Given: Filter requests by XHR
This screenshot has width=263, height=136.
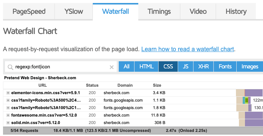Looking at the screenshot, I should pos(204,67).
